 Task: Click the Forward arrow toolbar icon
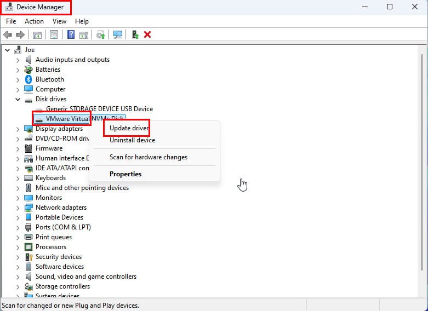[20, 34]
